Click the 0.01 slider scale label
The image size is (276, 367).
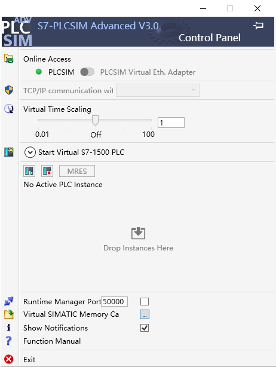[x=42, y=134]
